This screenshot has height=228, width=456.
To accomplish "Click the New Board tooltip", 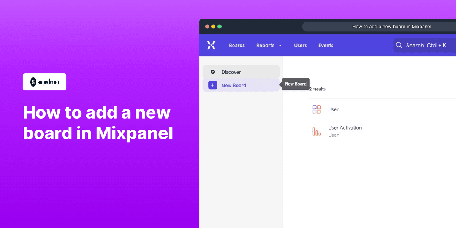I will (295, 84).
